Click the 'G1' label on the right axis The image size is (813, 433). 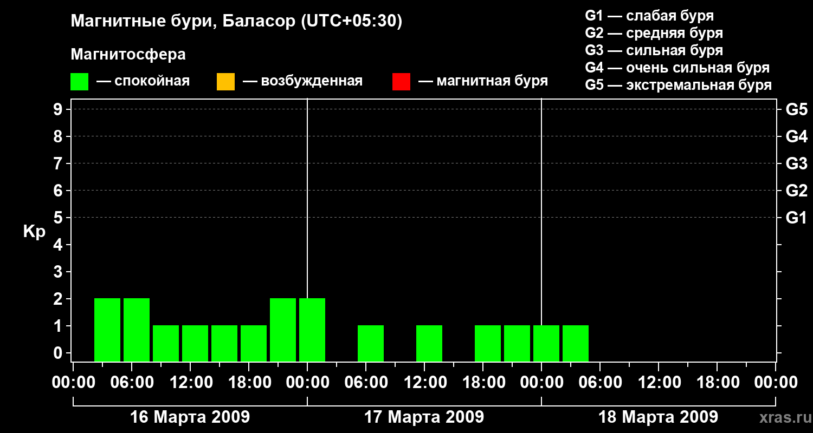click(796, 218)
